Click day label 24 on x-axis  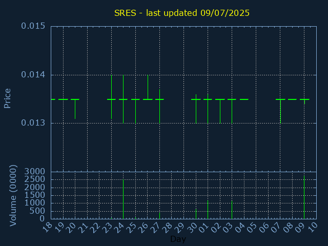click(x=119, y=228)
